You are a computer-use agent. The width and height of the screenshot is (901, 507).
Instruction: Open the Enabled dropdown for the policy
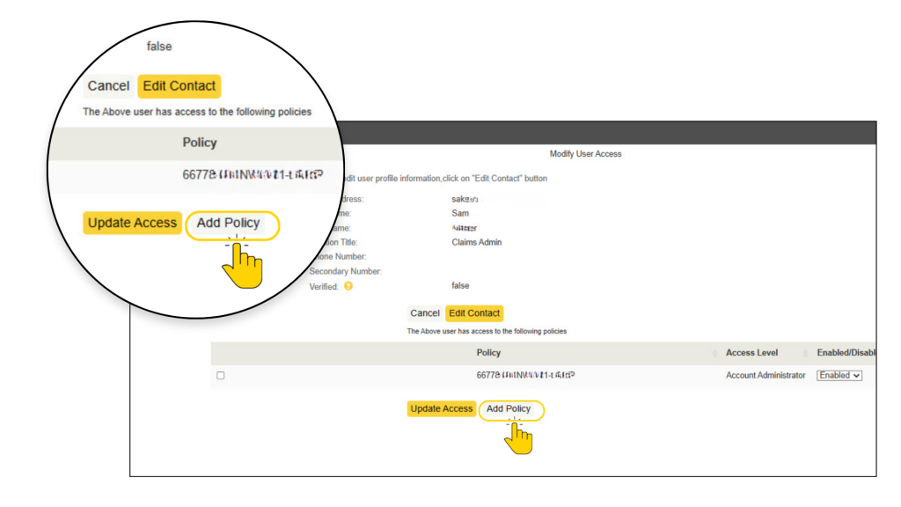point(839,375)
